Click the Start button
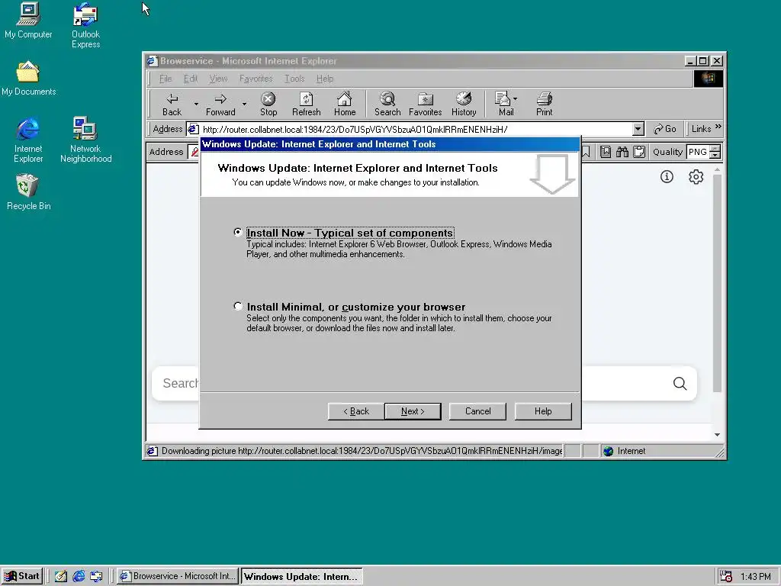781x586 pixels. tap(22, 577)
